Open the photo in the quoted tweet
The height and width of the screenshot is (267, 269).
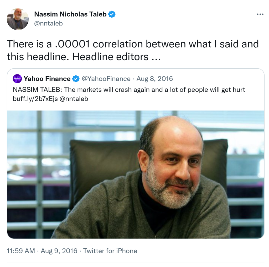click(x=136, y=174)
